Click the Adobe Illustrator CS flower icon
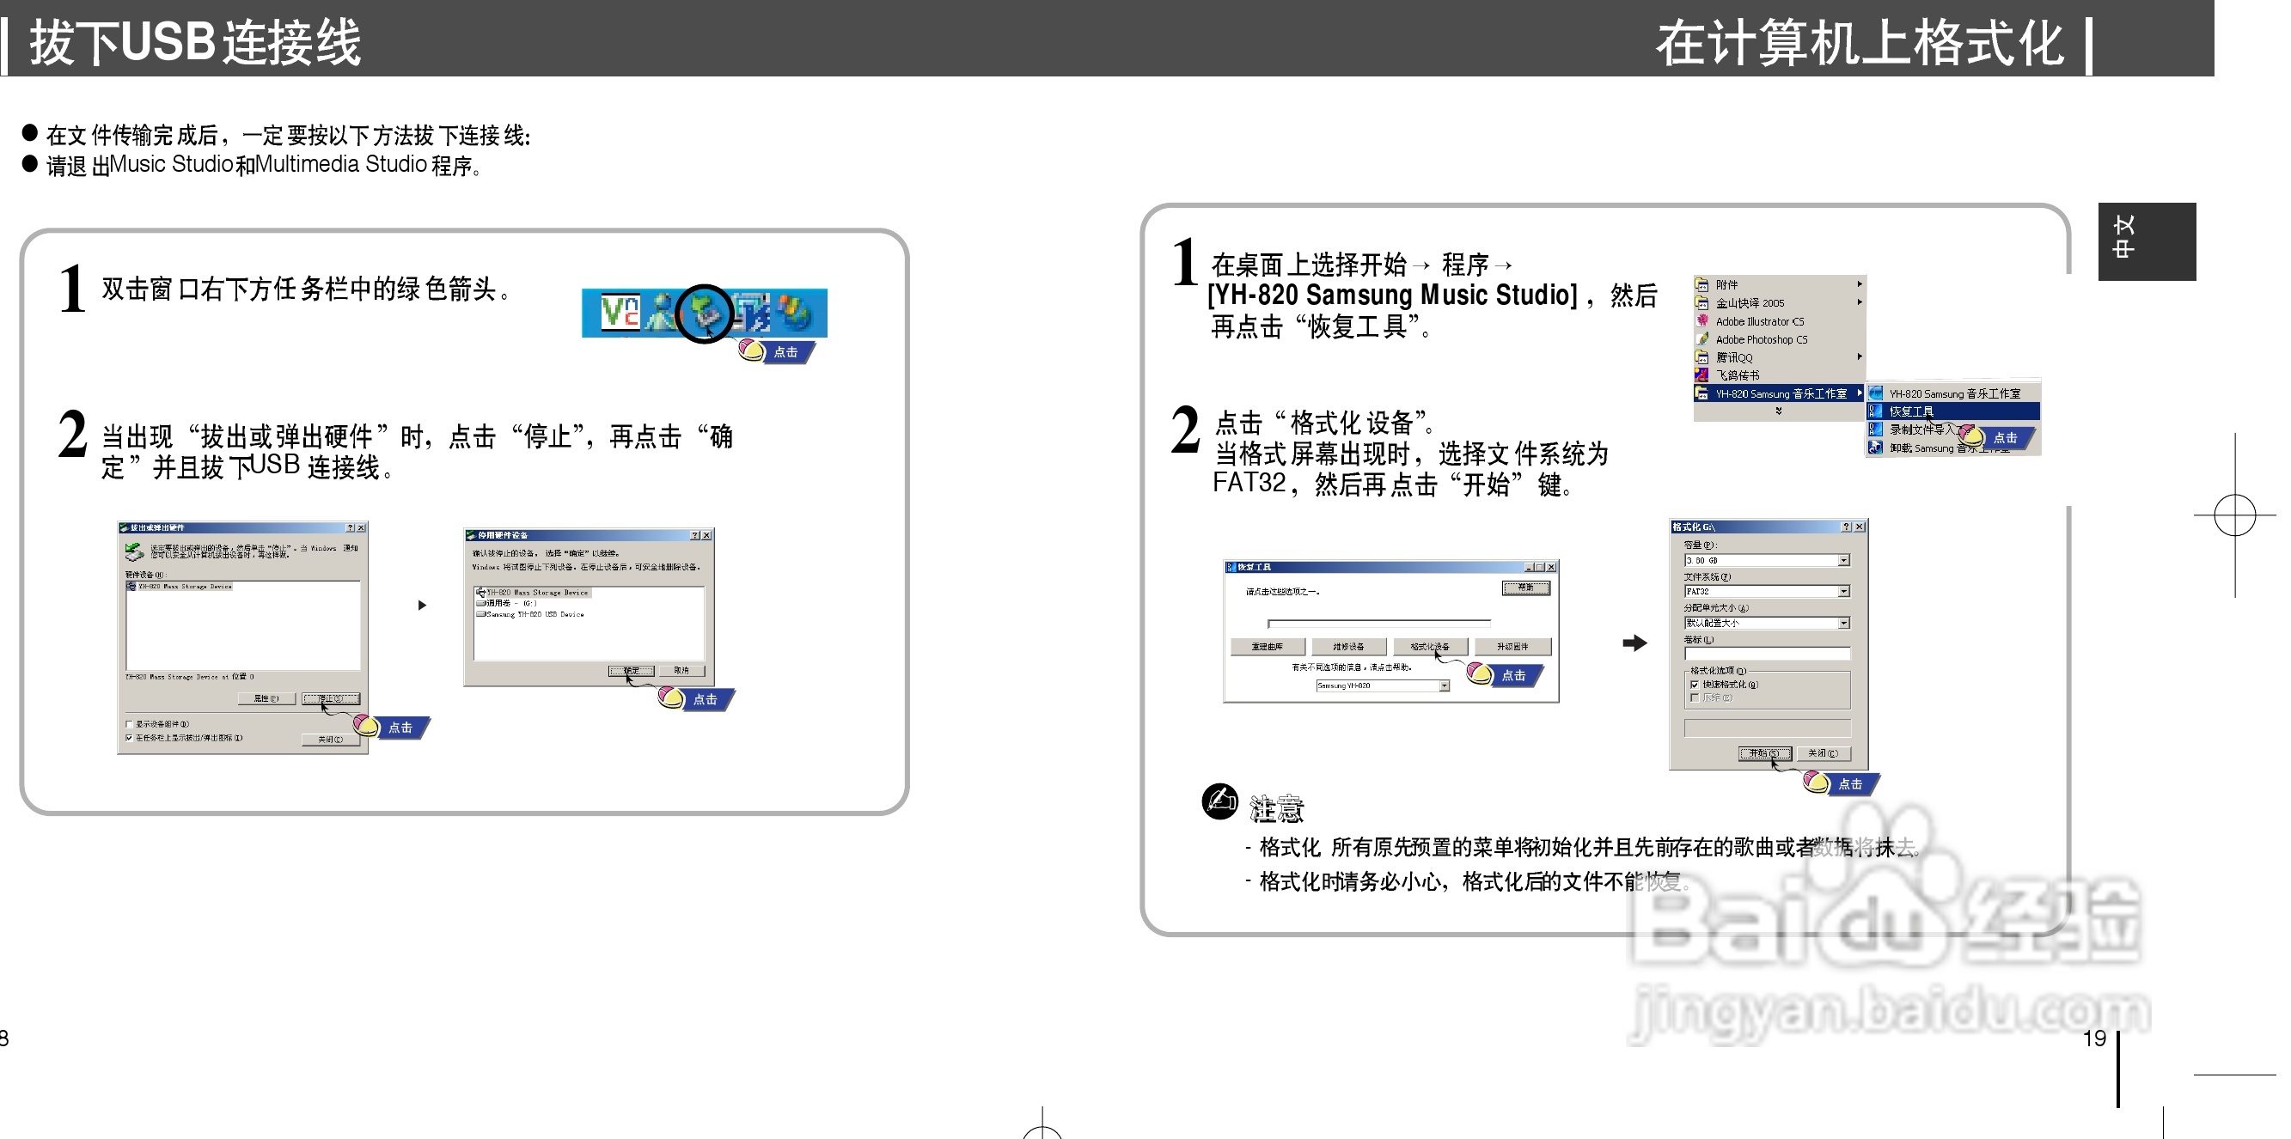 coord(1702,321)
